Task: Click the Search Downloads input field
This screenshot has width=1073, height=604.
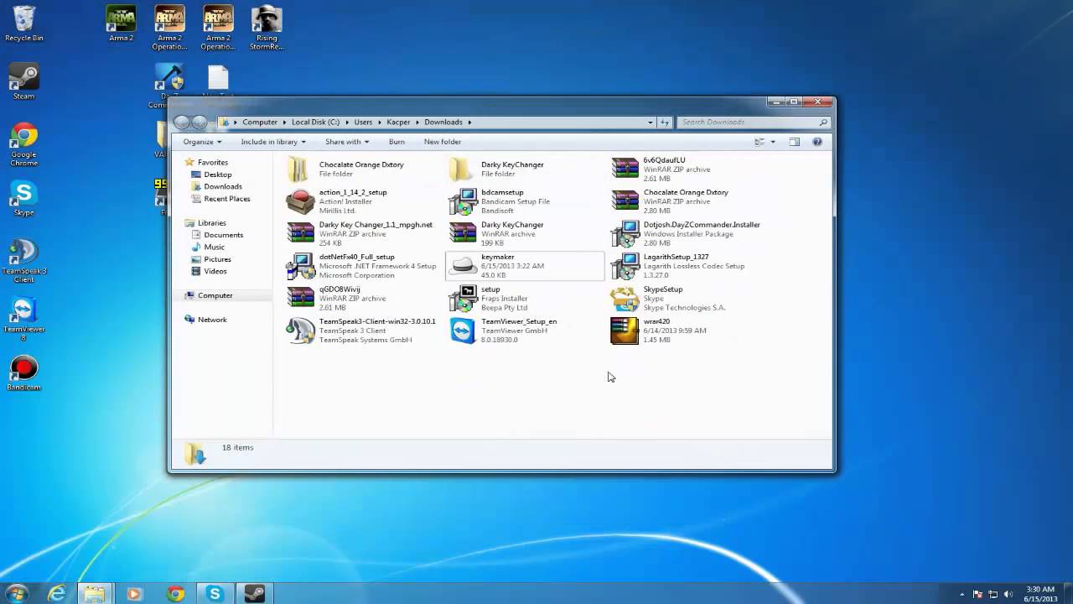Action: tap(753, 122)
